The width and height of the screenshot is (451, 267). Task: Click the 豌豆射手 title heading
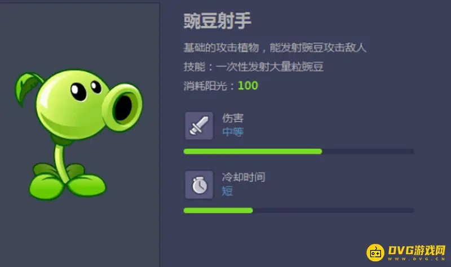coord(218,21)
